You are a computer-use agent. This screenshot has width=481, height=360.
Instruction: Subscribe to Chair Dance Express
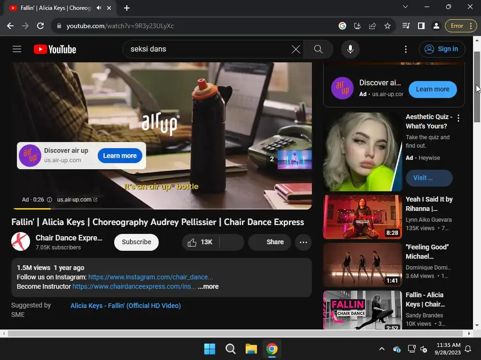[x=136, y=242]
